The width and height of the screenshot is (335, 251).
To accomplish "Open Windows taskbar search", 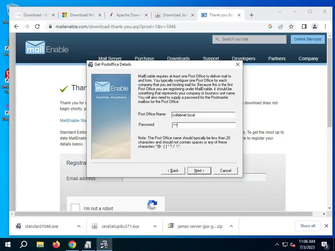I will click(x=24, y=244).
